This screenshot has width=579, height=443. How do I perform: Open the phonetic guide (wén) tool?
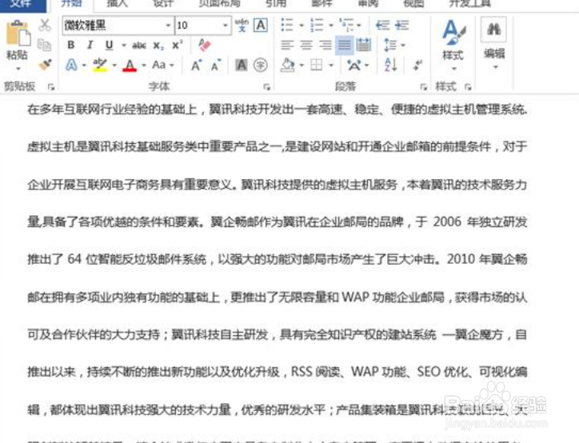coord(242,25)
